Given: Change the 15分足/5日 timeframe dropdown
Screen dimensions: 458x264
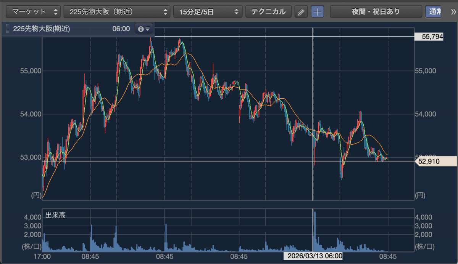Looking at the screenshot, I should 208,11.
